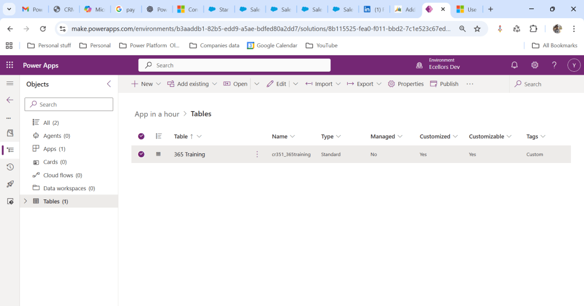Viewport: 584px width, 306px height.
Task: Click the Publish button
Action: pyautogui.click(x=444, y=84)
